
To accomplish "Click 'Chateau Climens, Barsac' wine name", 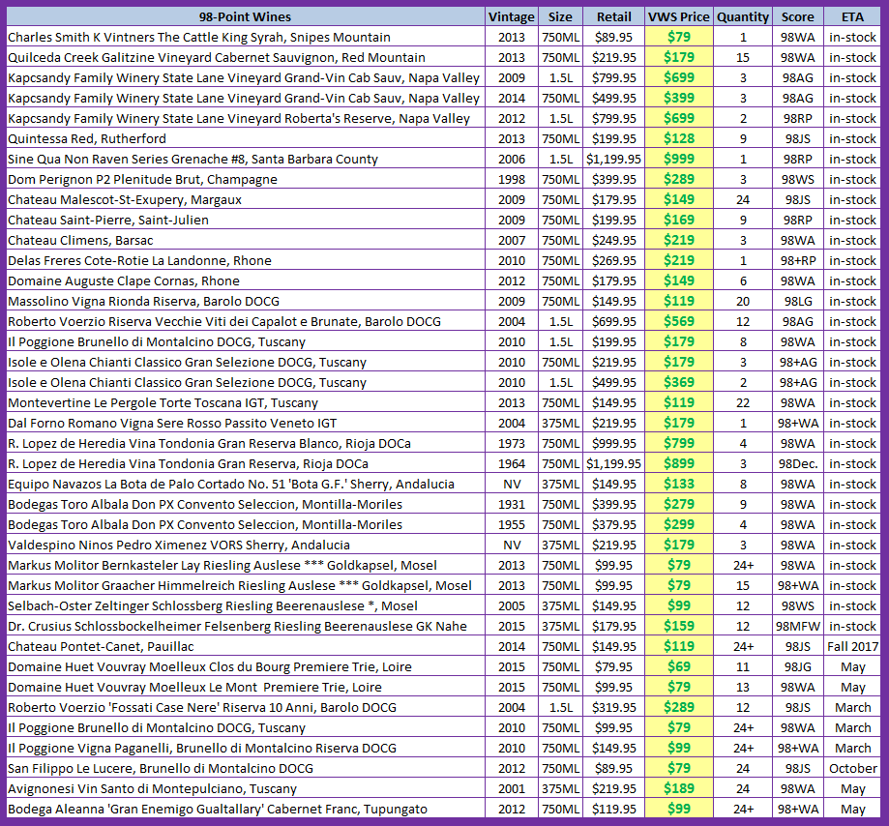I will point(80,241).
